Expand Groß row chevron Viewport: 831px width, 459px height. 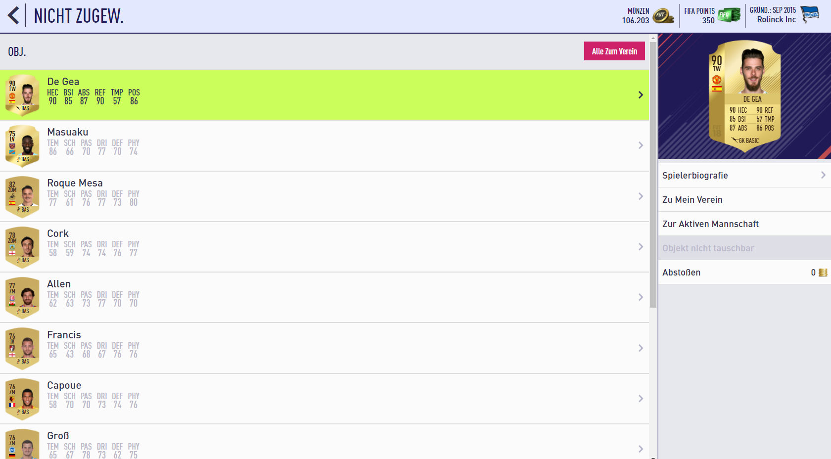point(641,449)
